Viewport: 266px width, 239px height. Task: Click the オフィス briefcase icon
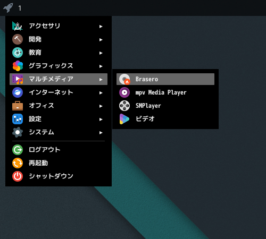tap(18, 106)
